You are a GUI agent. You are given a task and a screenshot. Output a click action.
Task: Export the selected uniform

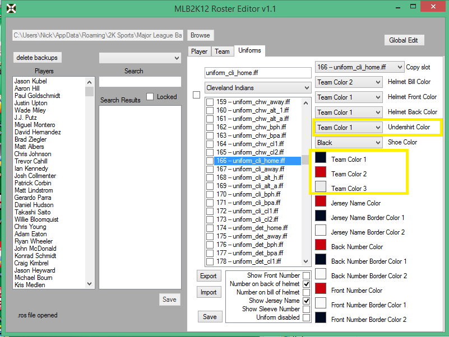pyautogui.click(x=209, y=276)
